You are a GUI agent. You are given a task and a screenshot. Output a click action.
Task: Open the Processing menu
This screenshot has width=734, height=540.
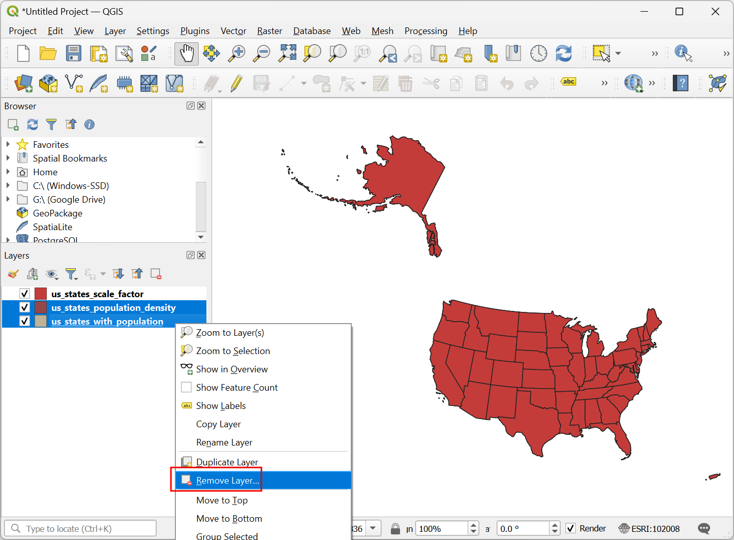point(425,31)
